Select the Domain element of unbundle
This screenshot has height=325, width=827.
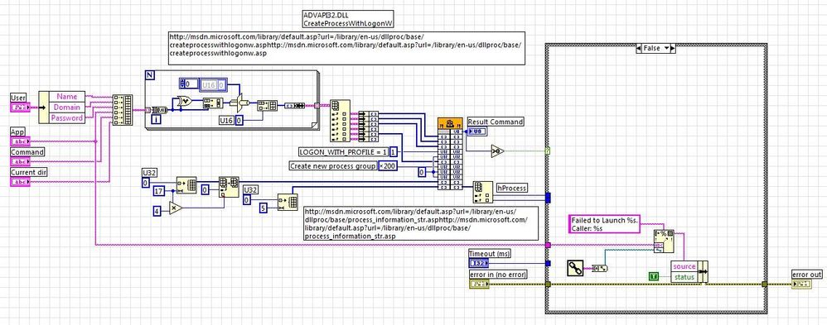pos(67,107)
